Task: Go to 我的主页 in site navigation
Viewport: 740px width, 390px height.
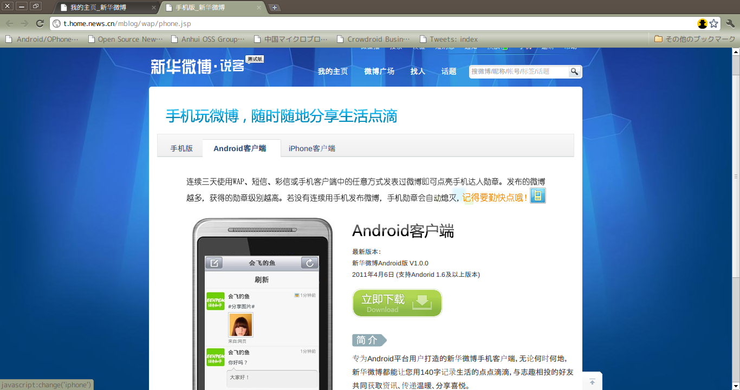Action: pyautogui.click(x=333, y=71)
